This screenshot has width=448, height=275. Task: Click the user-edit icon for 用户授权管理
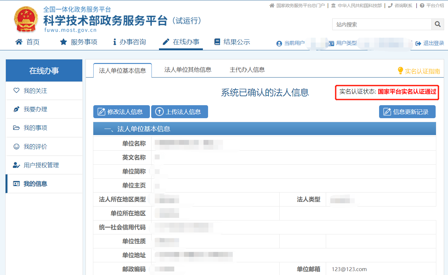tap(16, 165)
